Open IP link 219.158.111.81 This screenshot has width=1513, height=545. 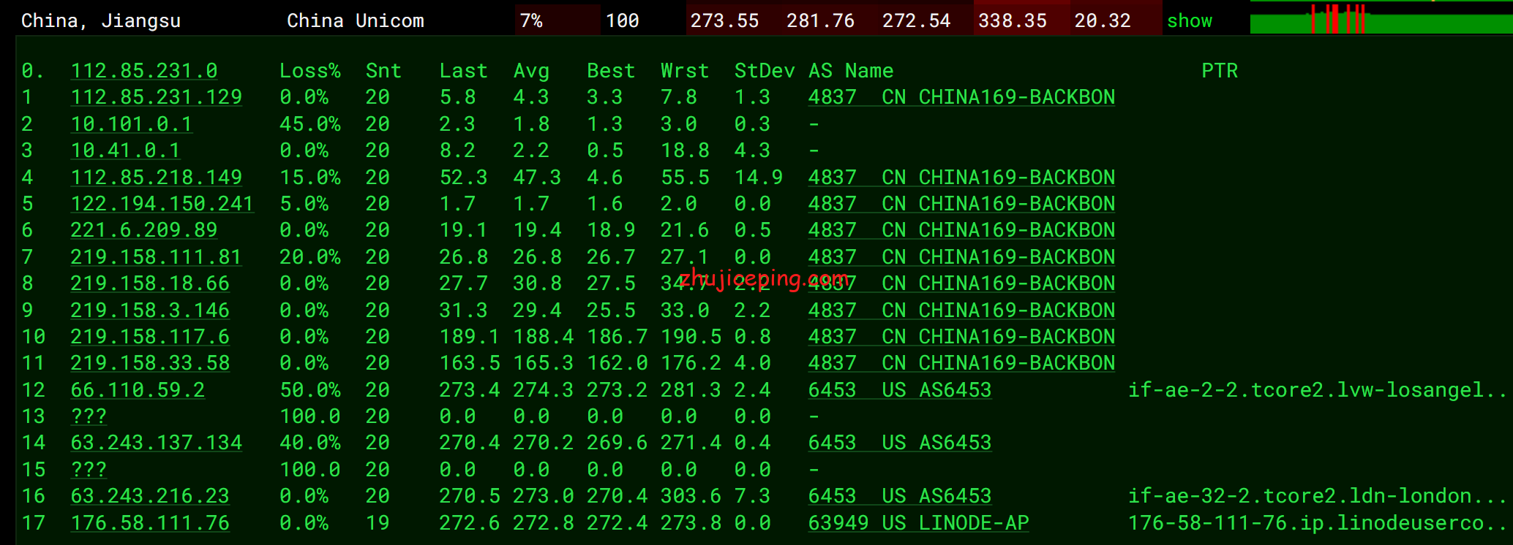(157, 257)
